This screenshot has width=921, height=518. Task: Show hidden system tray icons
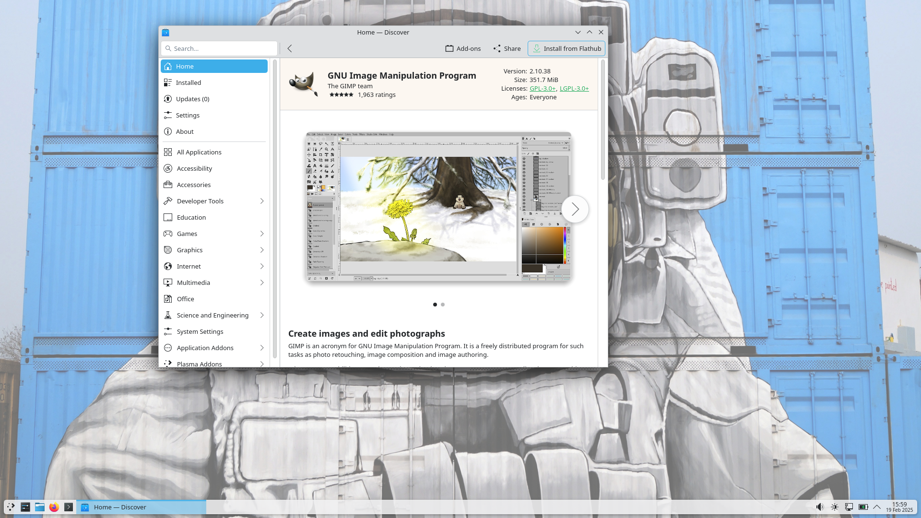click(x=877, y=507)
